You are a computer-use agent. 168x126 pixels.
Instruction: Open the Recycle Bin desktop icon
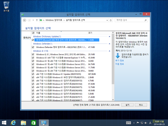(6, 6)
